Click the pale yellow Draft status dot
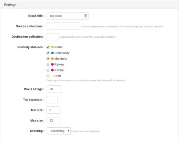The width and height of the screenshot is (179, 142). pos(52,76)
